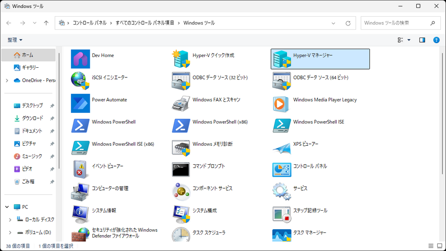446x251 pixels.
Task: Select the システム構成 icon
Action: pos(181,214)
